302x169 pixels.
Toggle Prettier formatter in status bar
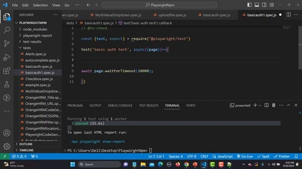tap(282, 156)
